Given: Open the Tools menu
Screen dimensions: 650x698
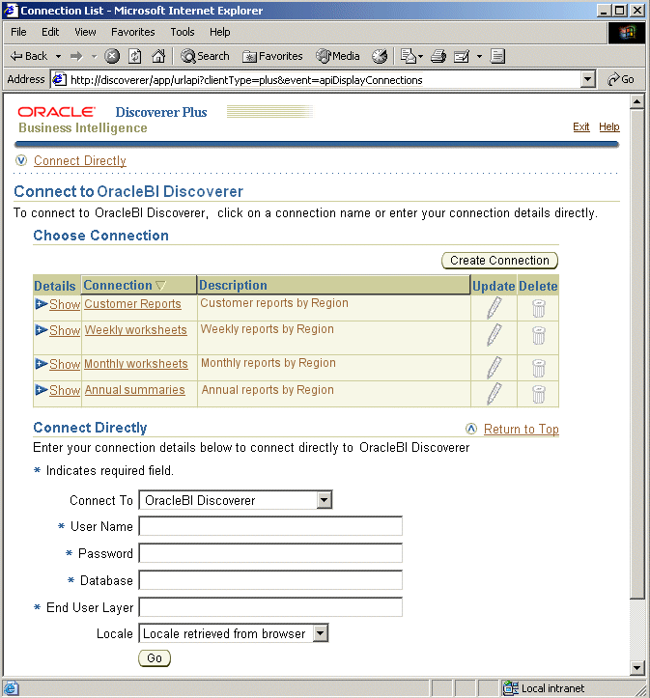Looking at the screenshot, I should 183,32.
